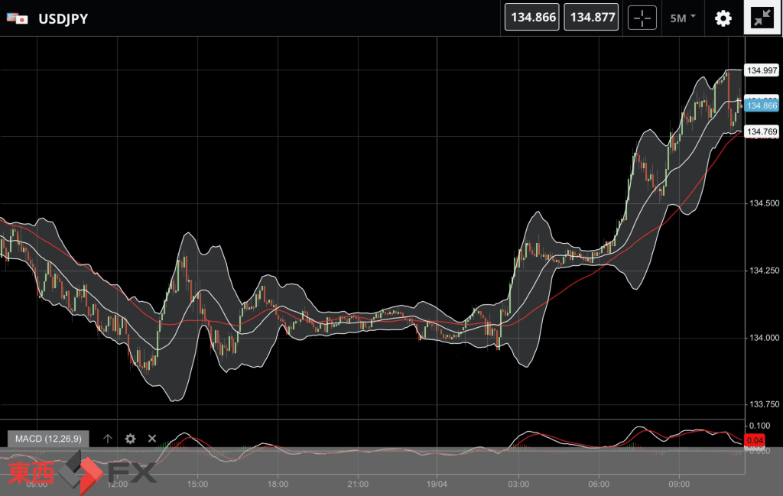Click the 18:00 time axis label

pyautogui.click(x=278, y=484)
